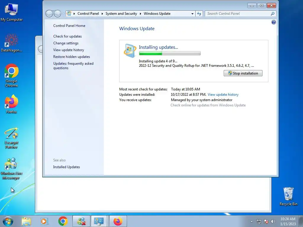Image resolution: width=303 pixels, height=227 pixels.
Task: Click View update history next to installed date
Action: [x=223, y=95]
